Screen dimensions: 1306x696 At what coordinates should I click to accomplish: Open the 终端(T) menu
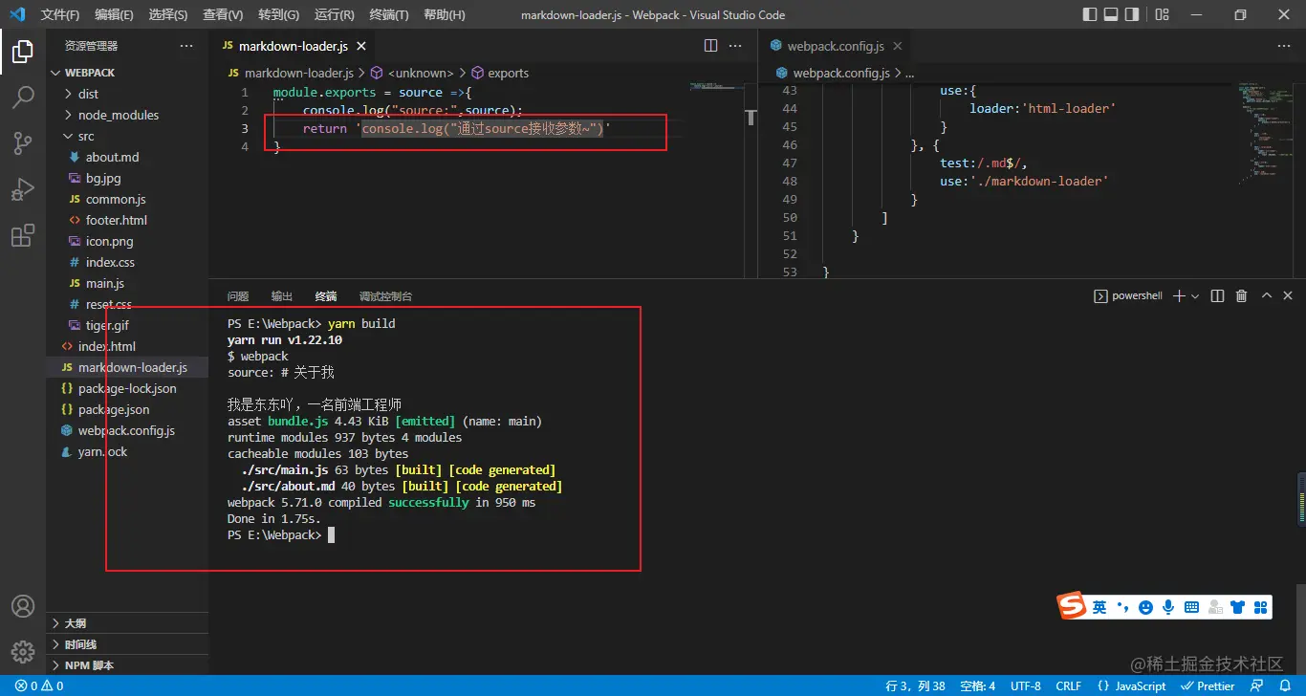[x=388, y=14]
